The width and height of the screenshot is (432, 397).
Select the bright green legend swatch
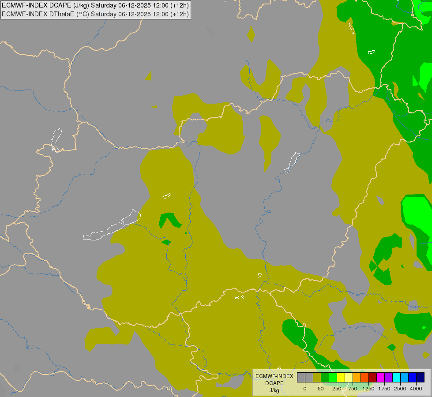[333, 377]
